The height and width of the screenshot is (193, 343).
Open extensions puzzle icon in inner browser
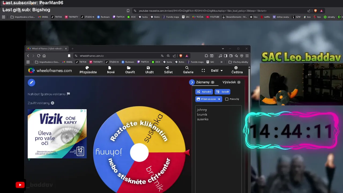pyautogui.click(x=206, y=56)
